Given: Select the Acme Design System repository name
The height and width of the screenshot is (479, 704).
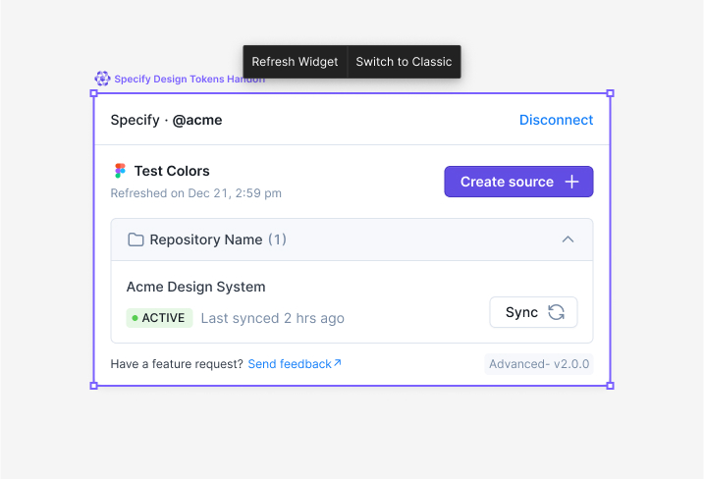Looking at the screenshot, I should tap(195, 287).
